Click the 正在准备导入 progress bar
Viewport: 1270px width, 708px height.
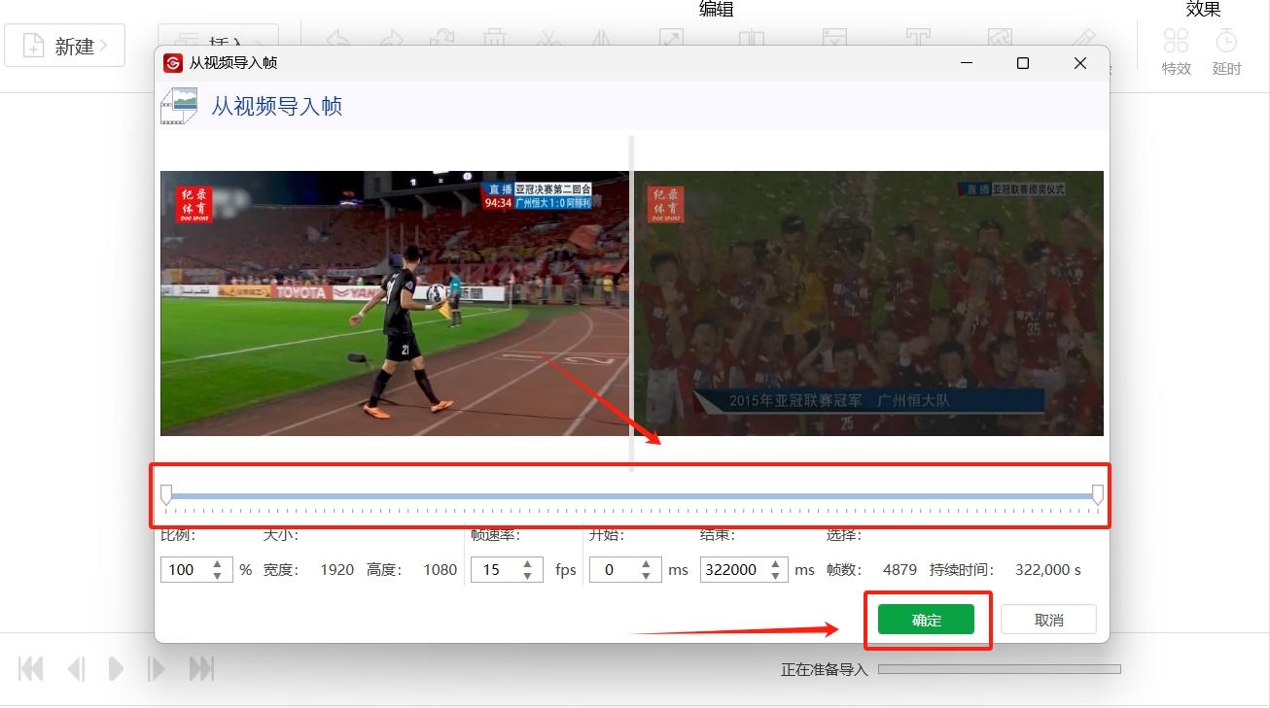[1000, 669]
